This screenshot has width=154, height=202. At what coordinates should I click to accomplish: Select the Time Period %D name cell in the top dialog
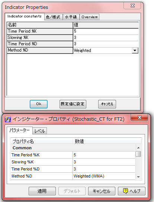(x=40, y=44)
